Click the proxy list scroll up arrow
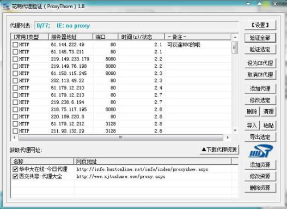 tap(235, 37)
